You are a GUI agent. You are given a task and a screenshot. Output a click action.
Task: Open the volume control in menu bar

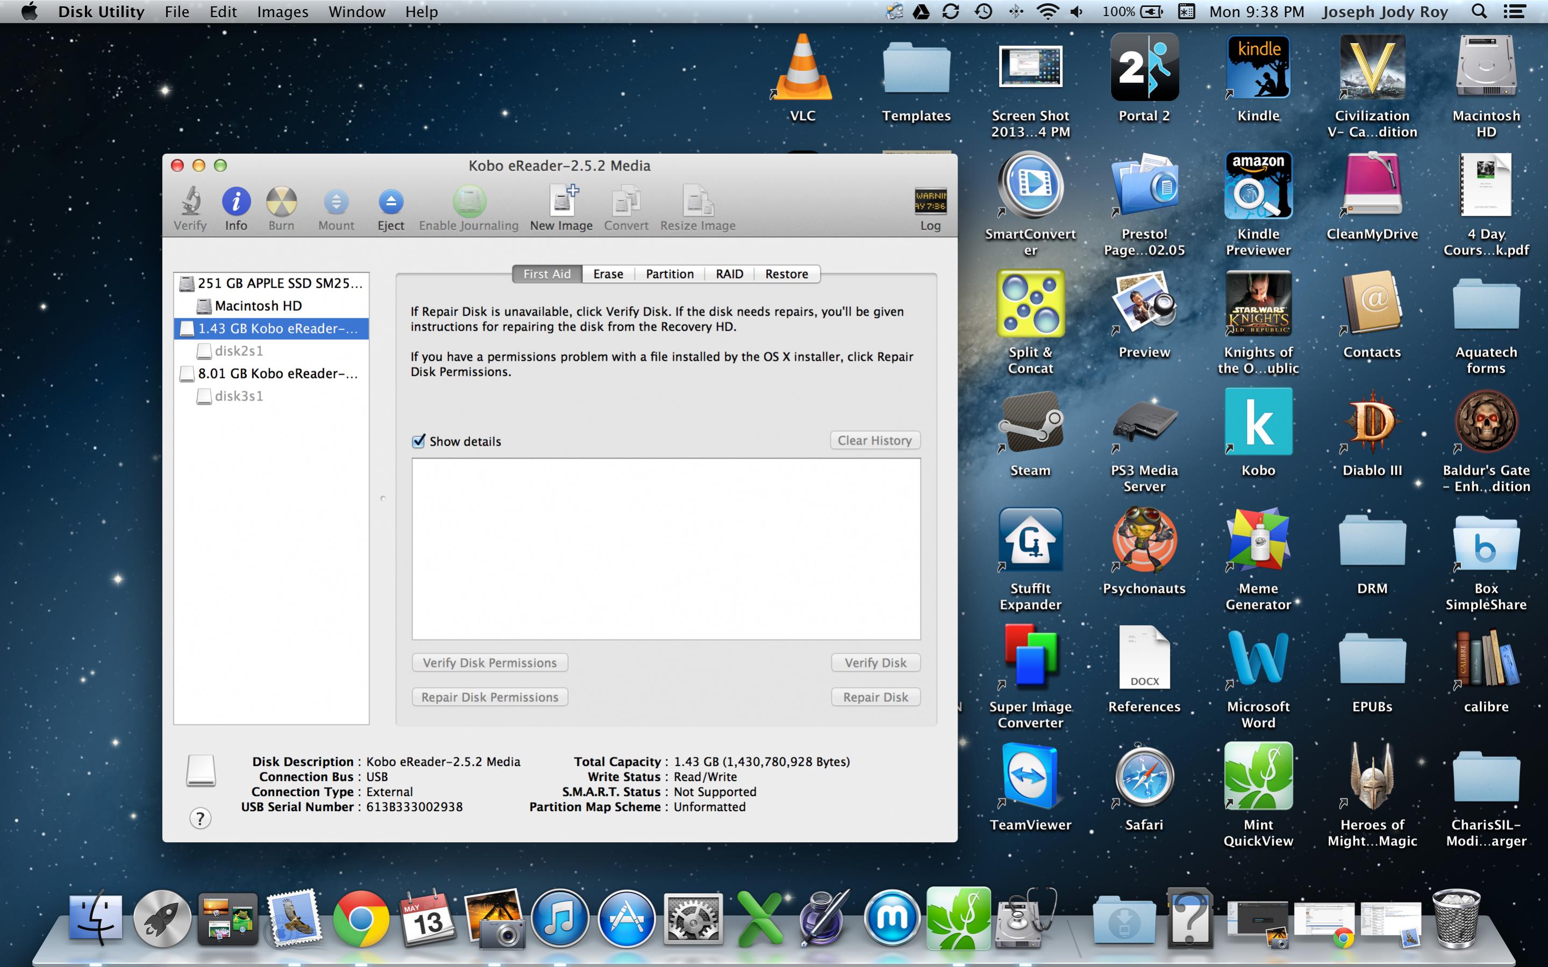pos(1077,11)
